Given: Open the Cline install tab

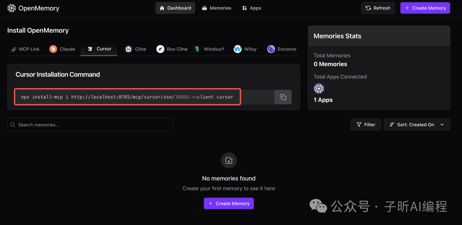Looking at the screenshot, I should click(x=136, y=49).
